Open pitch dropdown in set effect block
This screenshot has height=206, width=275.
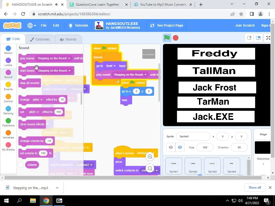click(x=34, y=112)
